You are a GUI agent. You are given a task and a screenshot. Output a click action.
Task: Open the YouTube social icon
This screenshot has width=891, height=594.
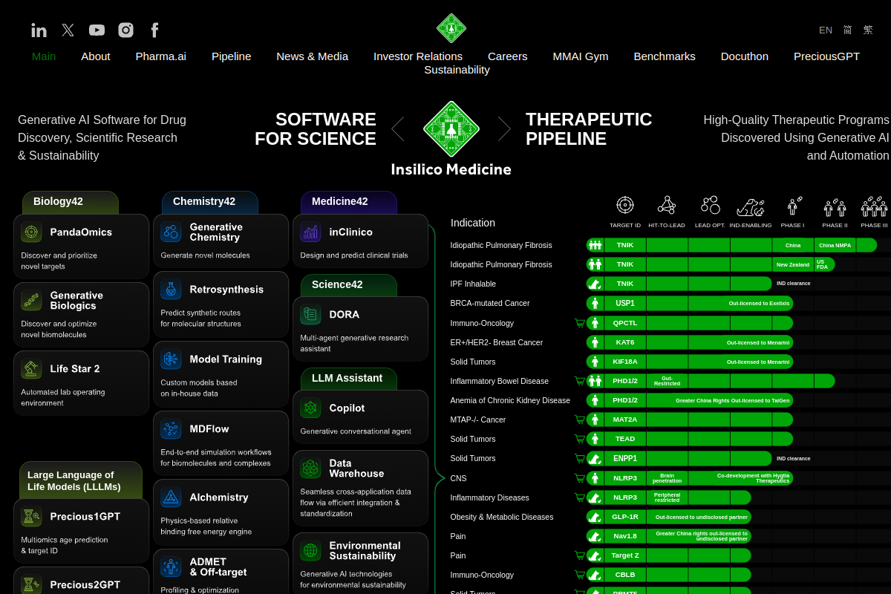[97, 30]
